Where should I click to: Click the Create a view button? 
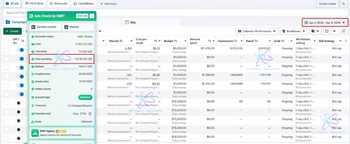click(327, 4)
